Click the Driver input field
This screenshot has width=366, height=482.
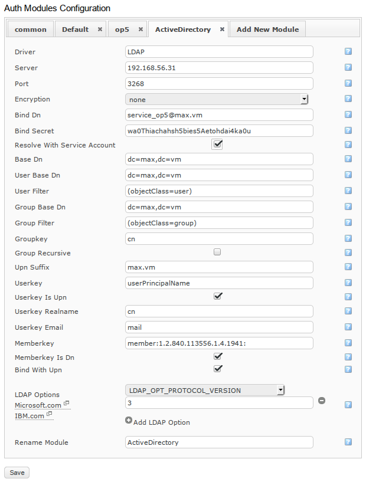(x=219, y=52)
